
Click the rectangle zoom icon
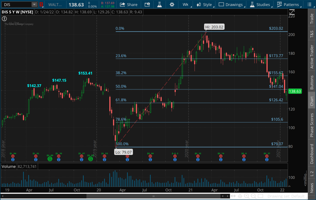point(260,196)
